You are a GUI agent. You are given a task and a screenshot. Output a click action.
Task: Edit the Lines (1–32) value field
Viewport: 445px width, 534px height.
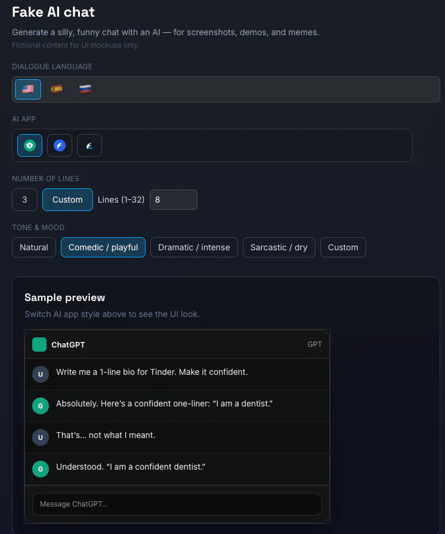pos(174,200)
